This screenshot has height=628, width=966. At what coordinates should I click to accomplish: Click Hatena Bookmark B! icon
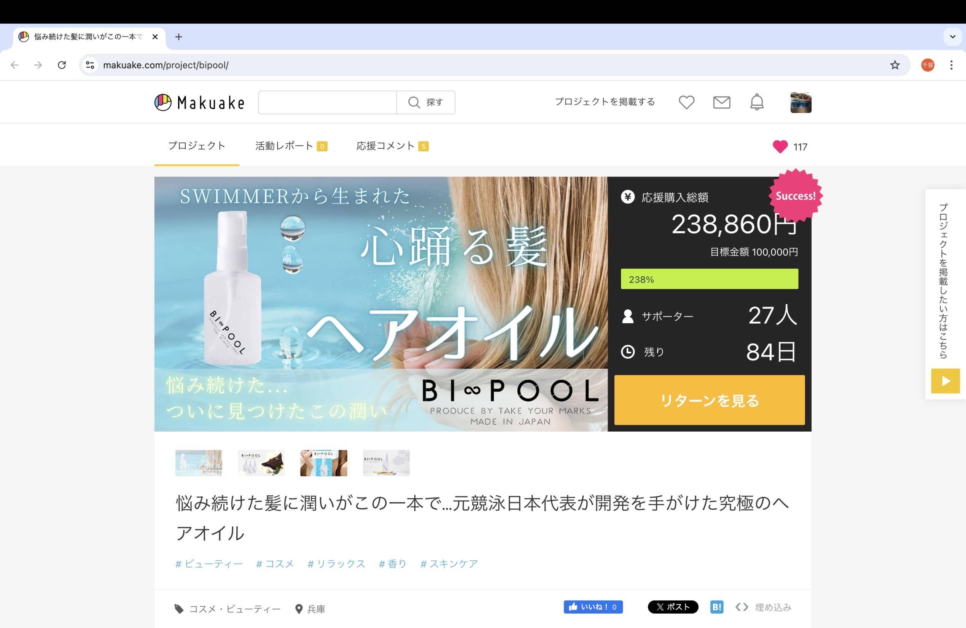716,607
